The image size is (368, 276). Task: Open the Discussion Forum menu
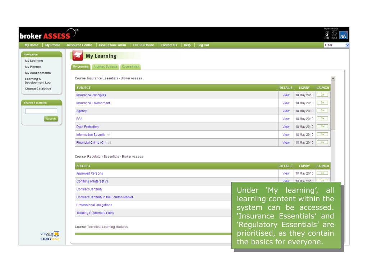112,45
